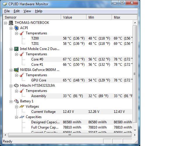The image size is (187, 146).
Task: Click the vertical scrollbar down arrow
Action: (135, 130)
